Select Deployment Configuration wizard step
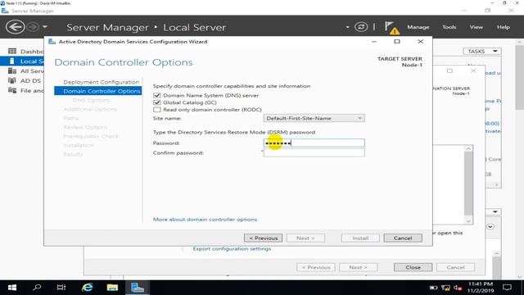524x295 pixels. (101, 82)
